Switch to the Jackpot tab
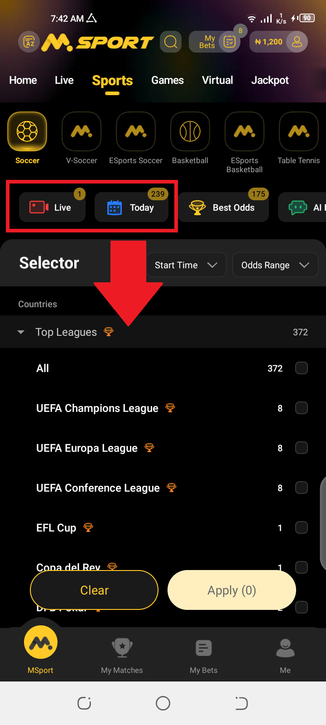This screenshot has height=725, width=326. (270, 80)
